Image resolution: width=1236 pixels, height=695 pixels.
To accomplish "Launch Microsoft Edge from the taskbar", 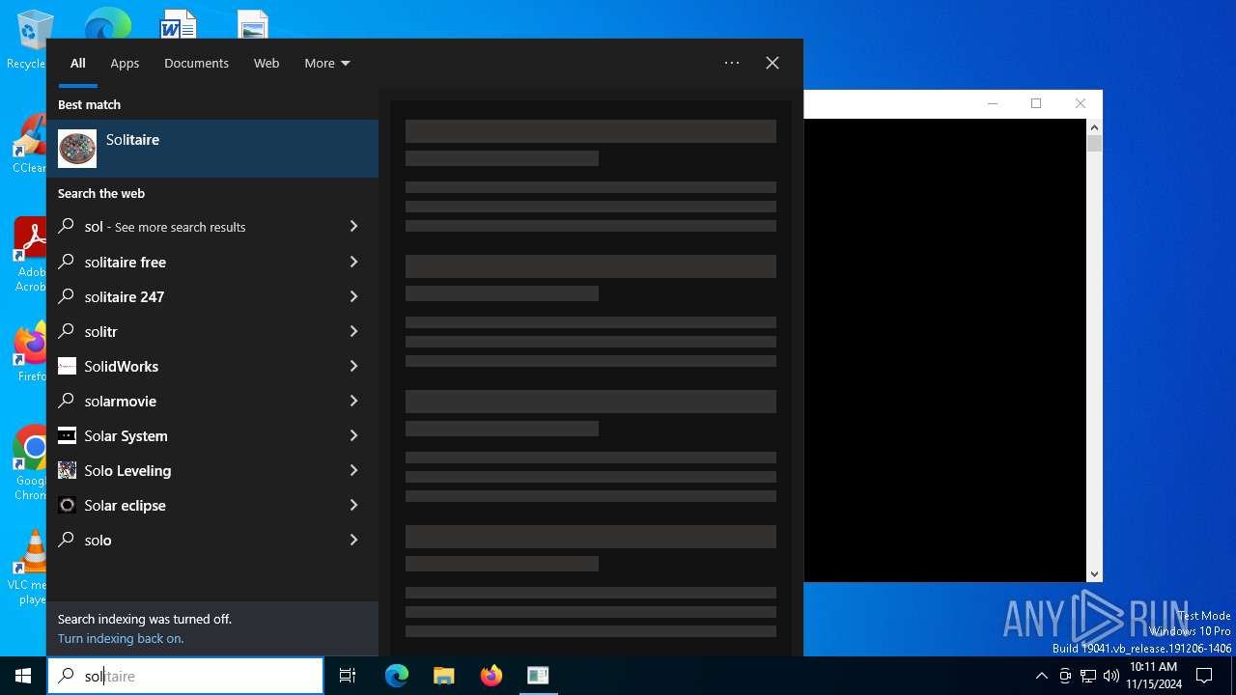I will tap(397, 676).
